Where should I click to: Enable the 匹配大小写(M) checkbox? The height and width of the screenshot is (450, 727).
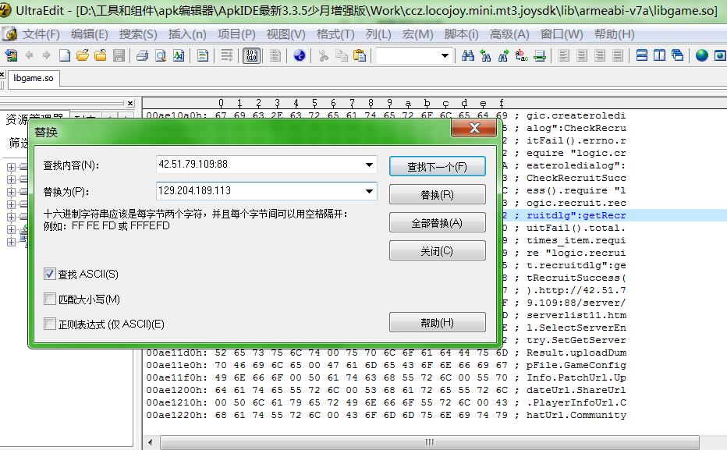click(x=50, y=299)
